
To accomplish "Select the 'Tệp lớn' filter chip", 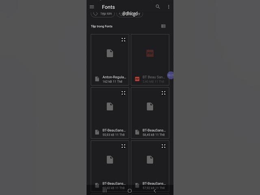I will coord(103,14).
